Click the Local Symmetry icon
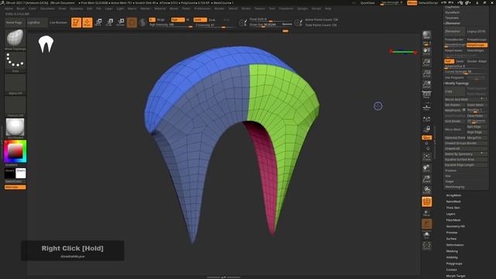 427,119
